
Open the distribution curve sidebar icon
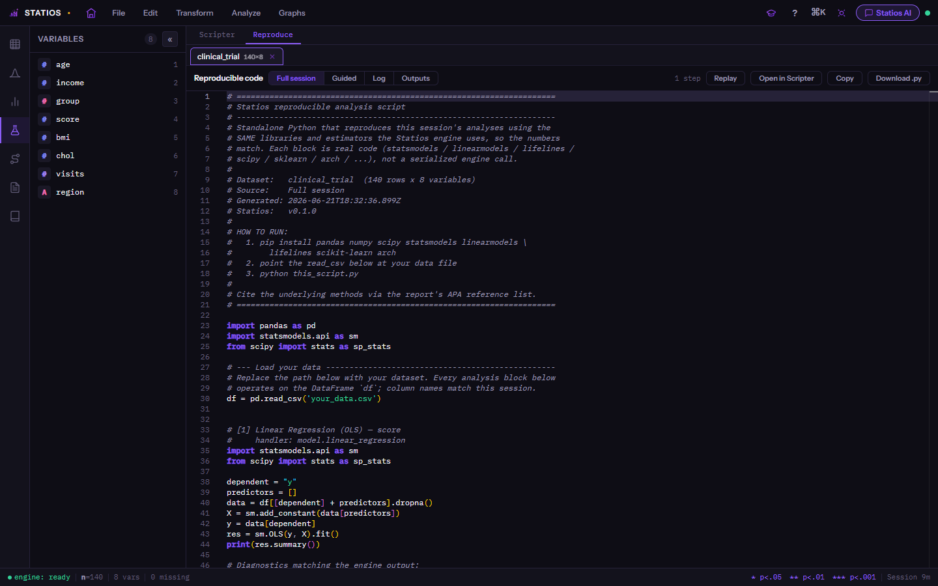[x=15, y=73]
